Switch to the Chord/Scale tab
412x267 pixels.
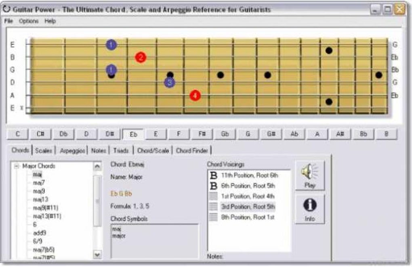[x=153, y=150]
